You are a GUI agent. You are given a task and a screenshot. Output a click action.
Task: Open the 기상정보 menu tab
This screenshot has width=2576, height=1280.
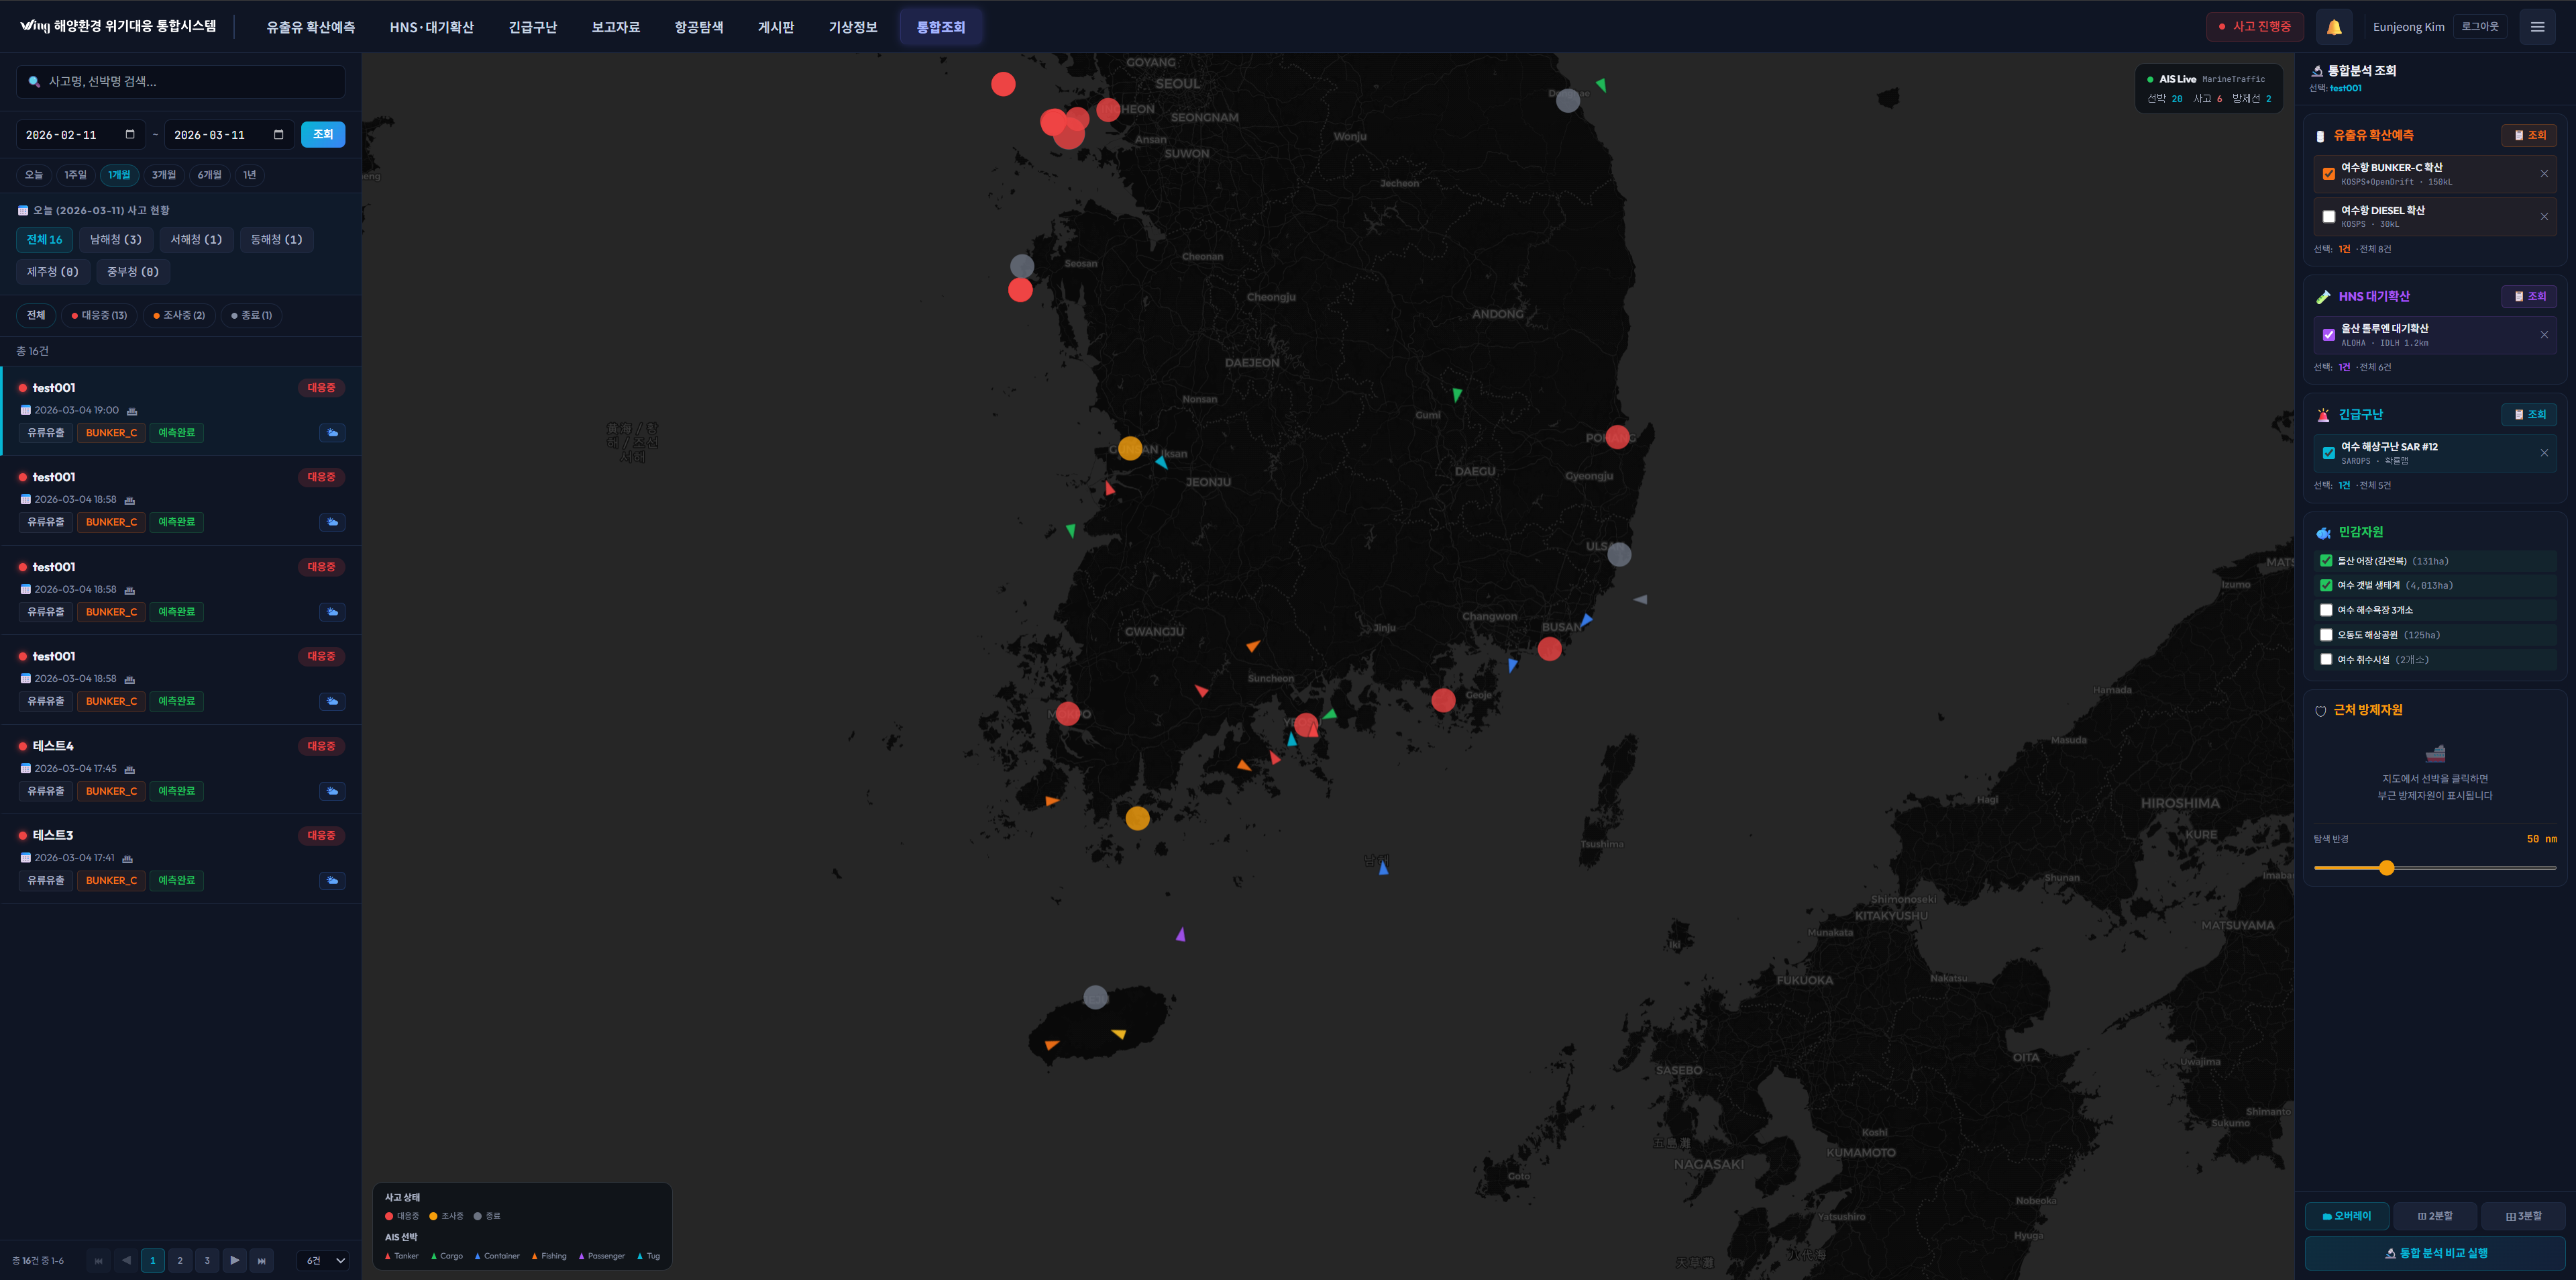pos(852,27)
